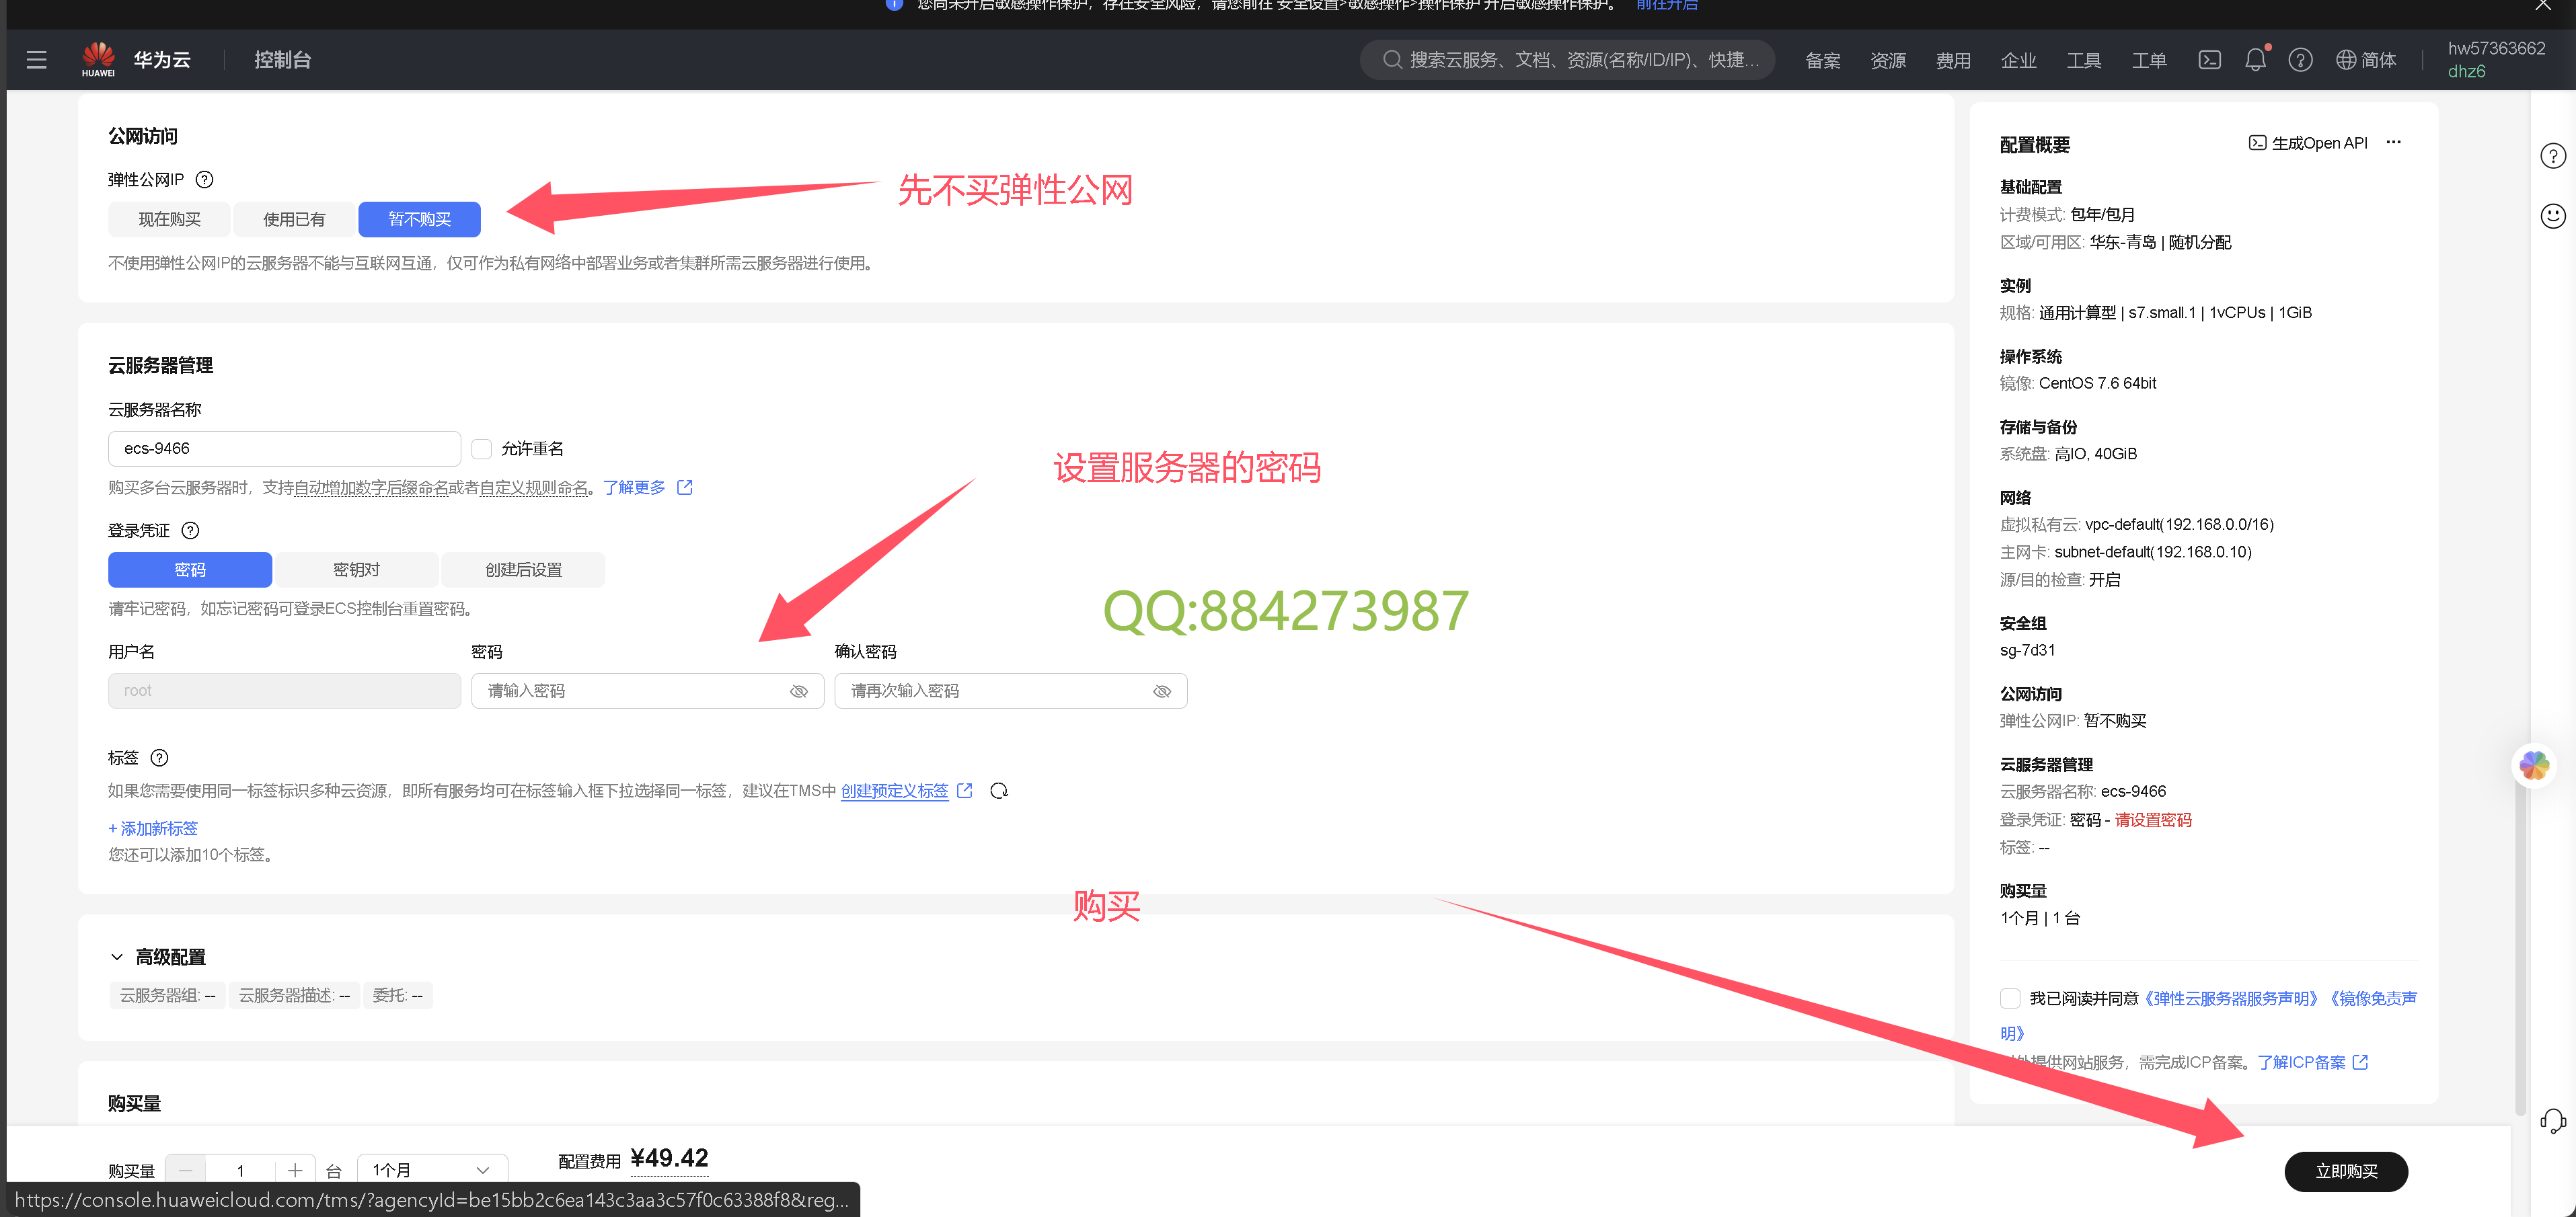This screenshot has width=2576, height=1217.
Task: Decrease purchase quantity with minus button
Action: pyautogui.click(x=186, y=1170)
